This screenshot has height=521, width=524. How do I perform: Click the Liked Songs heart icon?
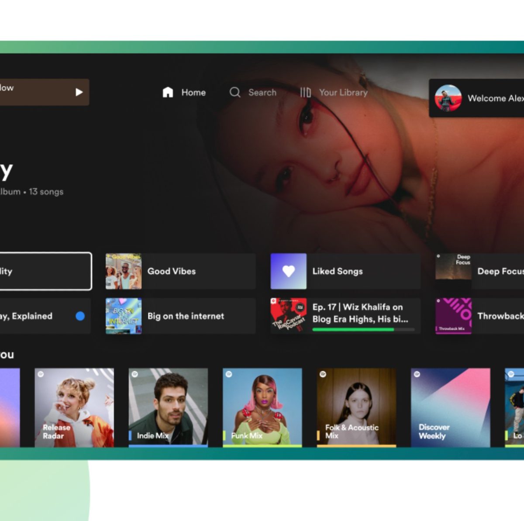pos(288,271)
